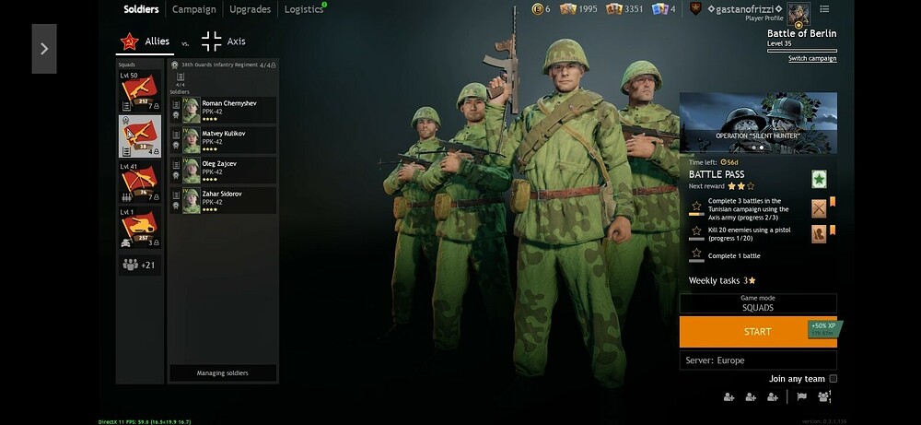The height and width of the screenshot is (425, 921).
Task: Click the blue cards icon showing 4
Action: pos(659,9)
